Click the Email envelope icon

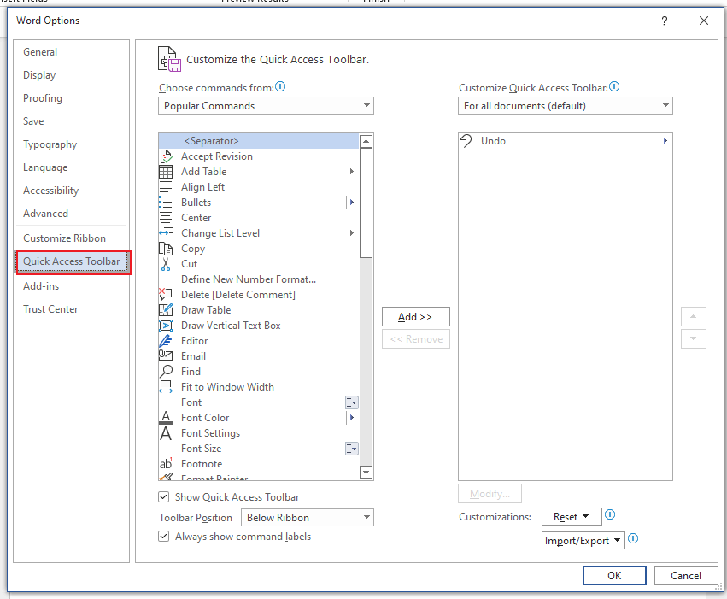pyautogui.click(x=166, y=356)
